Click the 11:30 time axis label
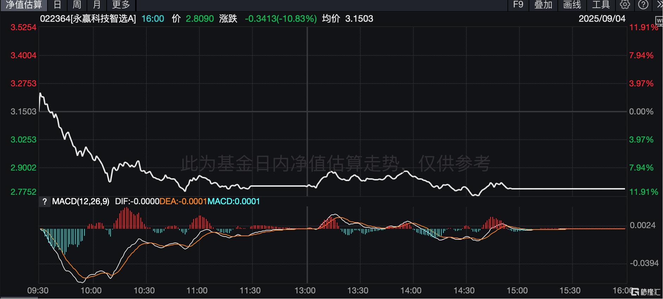 tap(250, 291)
